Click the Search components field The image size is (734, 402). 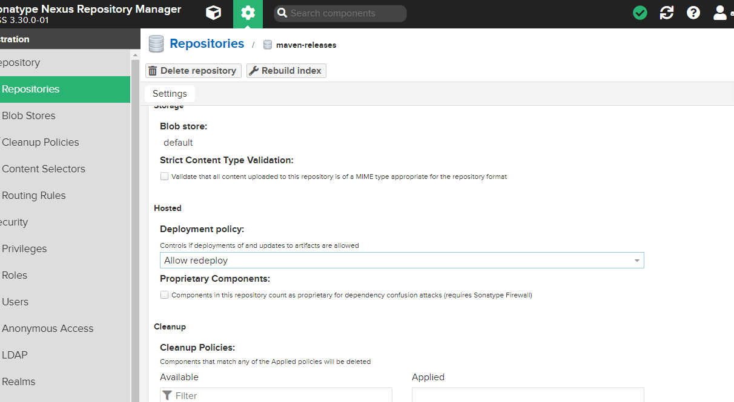[x=345, y=13]
